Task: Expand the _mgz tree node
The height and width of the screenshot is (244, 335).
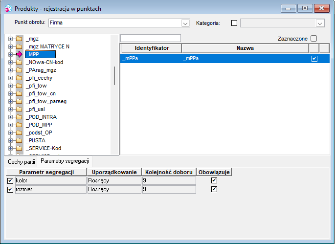Action: click(10, 39)
